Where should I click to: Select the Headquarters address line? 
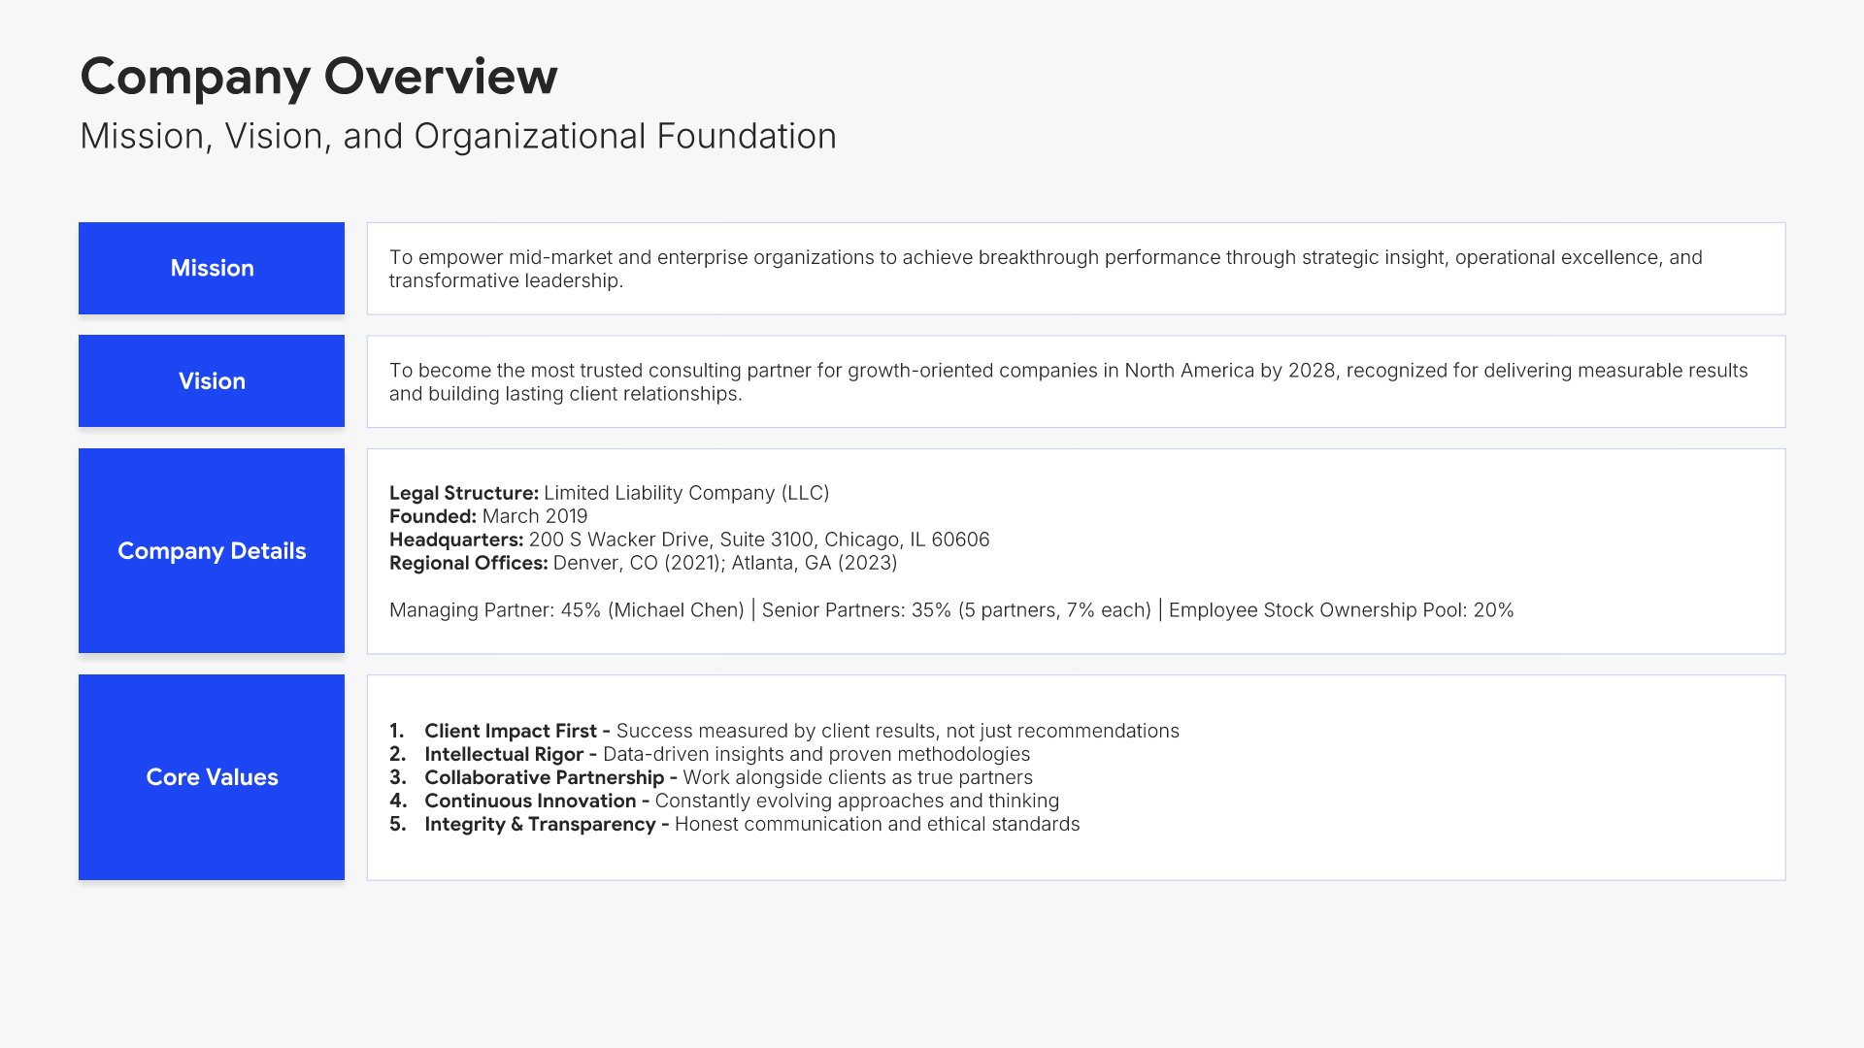click(x=689, y=540)
